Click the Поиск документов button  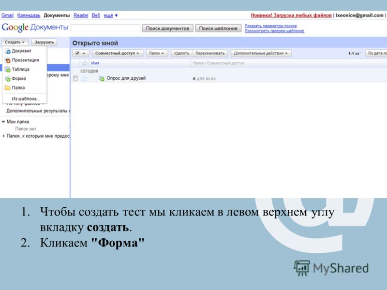pos(167,29)
